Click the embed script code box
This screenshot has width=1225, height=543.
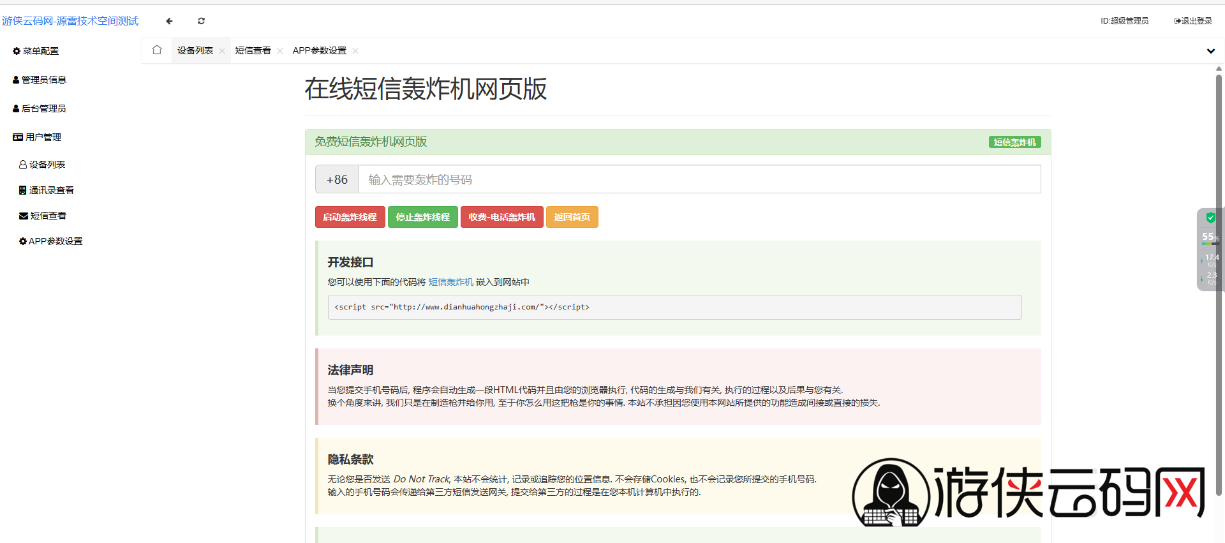(675, 307)
